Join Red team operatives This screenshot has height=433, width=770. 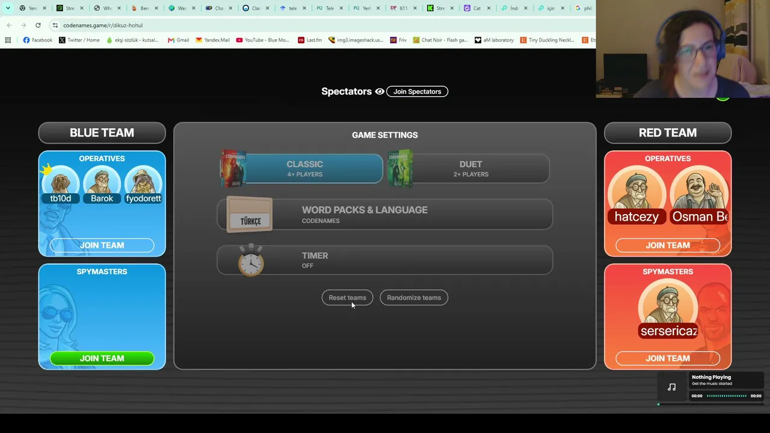668,245
